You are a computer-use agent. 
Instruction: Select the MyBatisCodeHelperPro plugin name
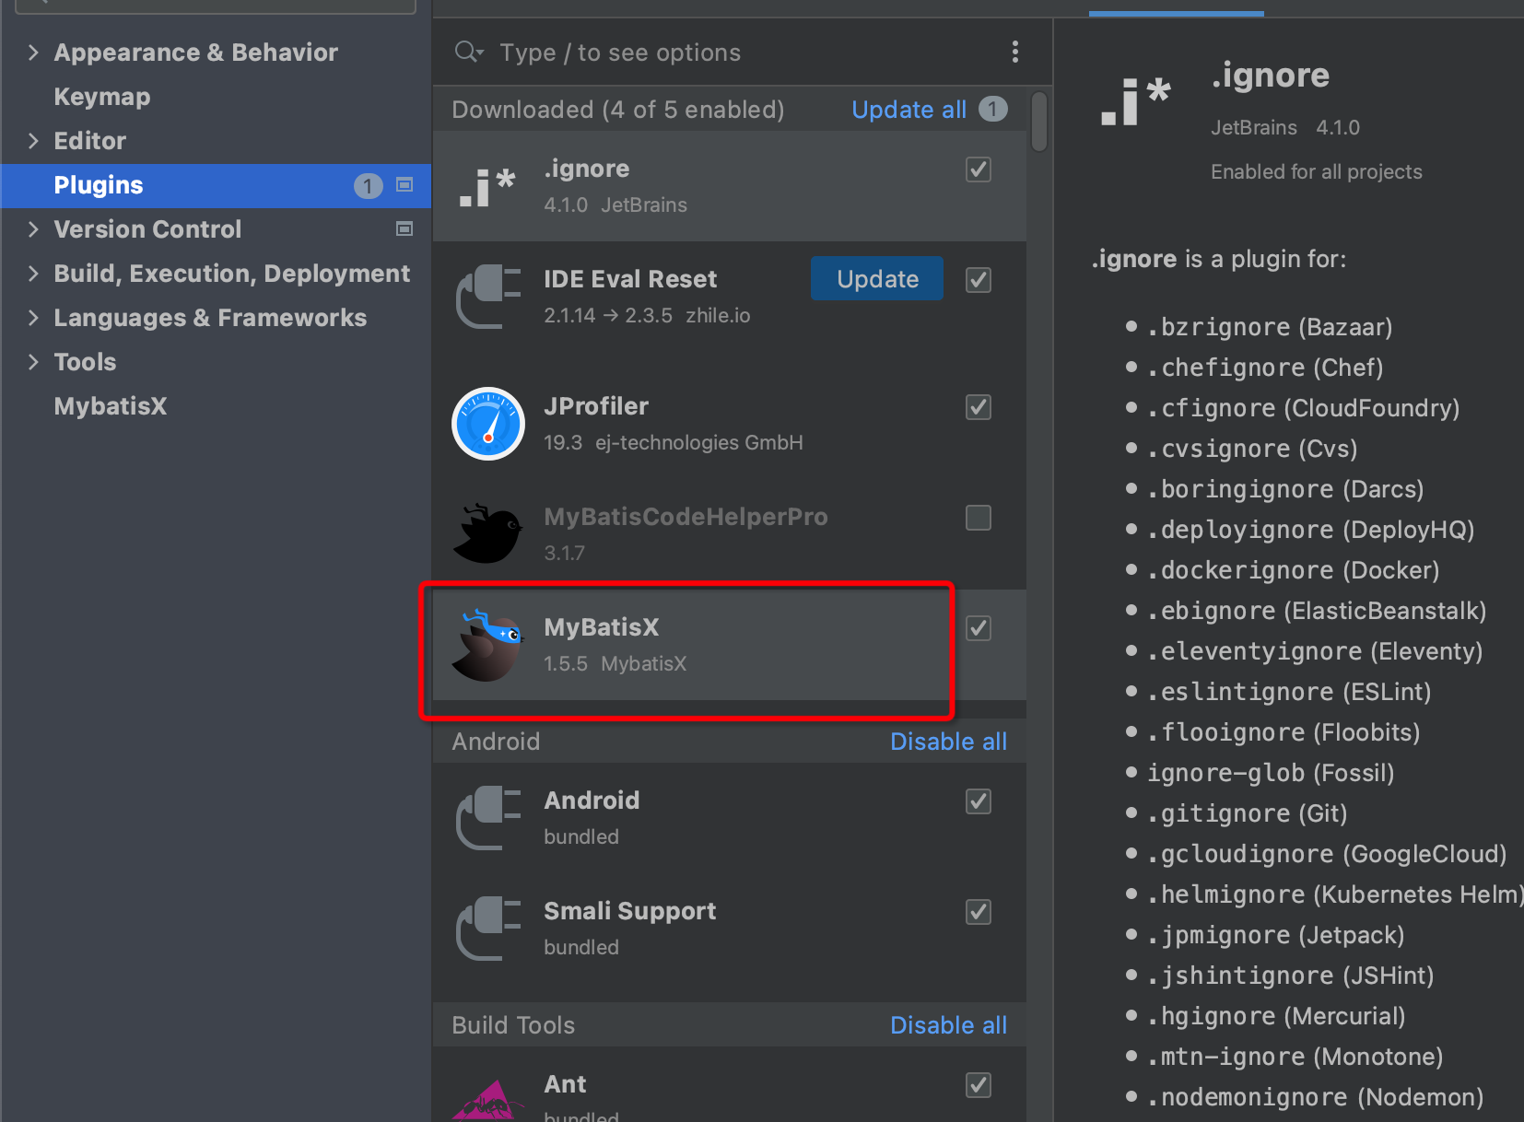coord(686,517)
